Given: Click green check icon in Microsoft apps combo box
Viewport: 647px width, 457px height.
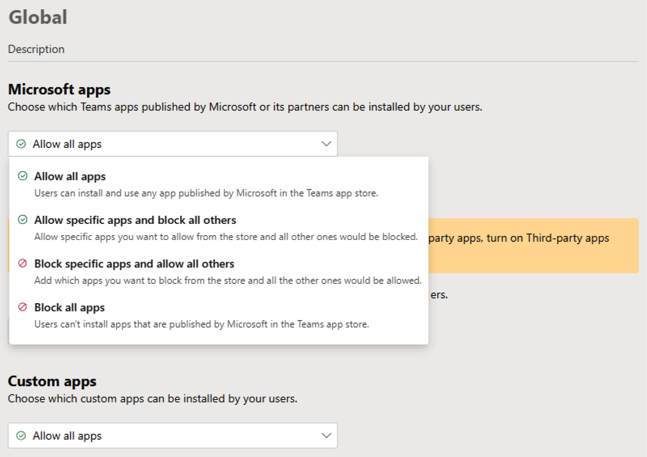Looking at the screenshot, I should click(x=21, y=144).
